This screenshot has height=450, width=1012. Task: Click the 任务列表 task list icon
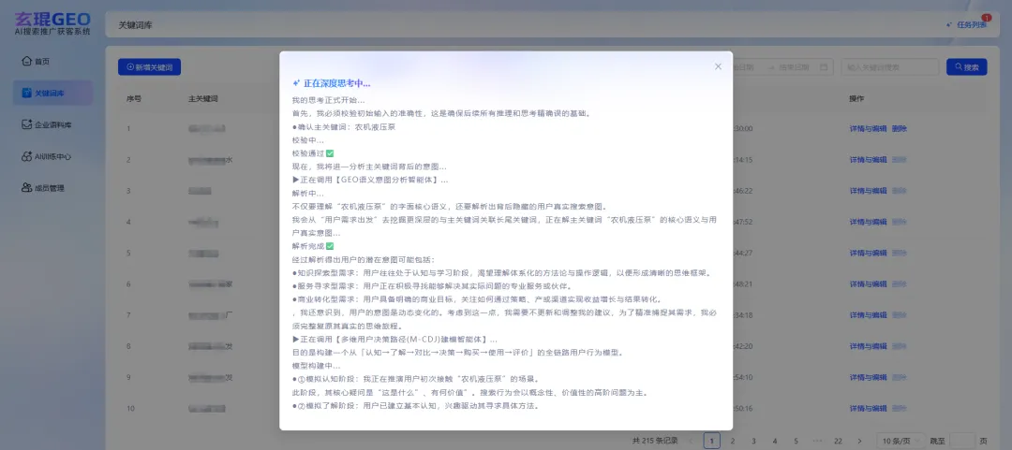(x=949, y=24)
